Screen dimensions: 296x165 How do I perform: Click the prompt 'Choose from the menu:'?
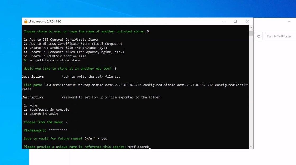tap(44, 122)
